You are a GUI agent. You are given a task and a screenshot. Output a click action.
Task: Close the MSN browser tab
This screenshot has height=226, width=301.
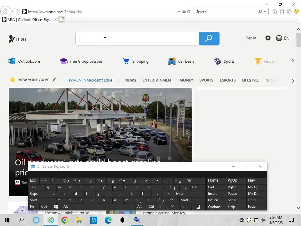coord(55,19)
